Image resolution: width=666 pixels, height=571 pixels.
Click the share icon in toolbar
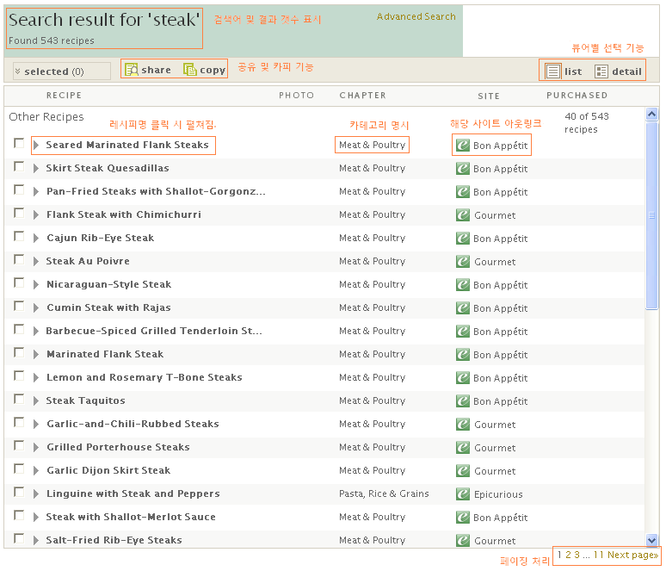(132, 69)
